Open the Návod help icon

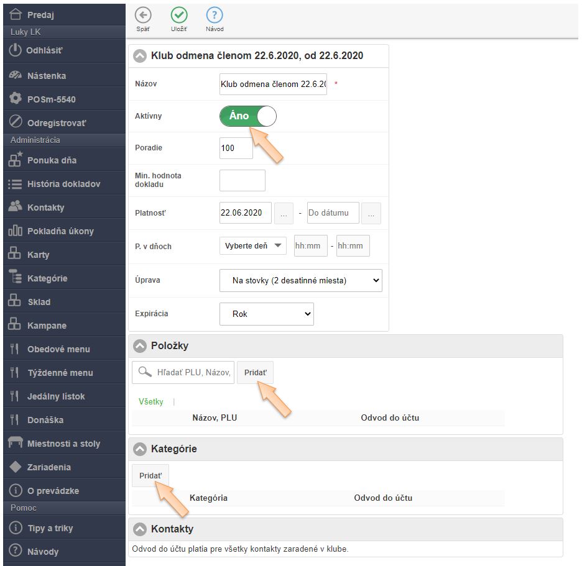pos(215,16)
